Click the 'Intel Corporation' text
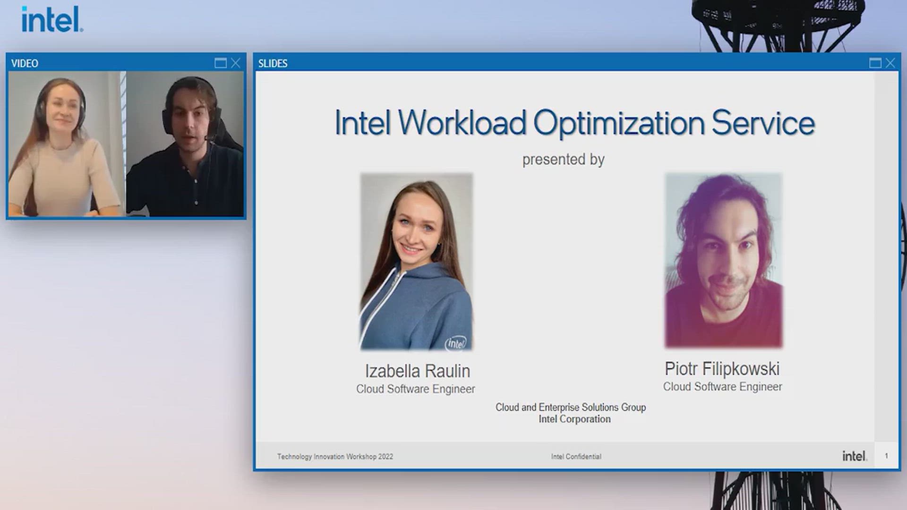This screenshot has width=907, height=510. pos(574,419)
